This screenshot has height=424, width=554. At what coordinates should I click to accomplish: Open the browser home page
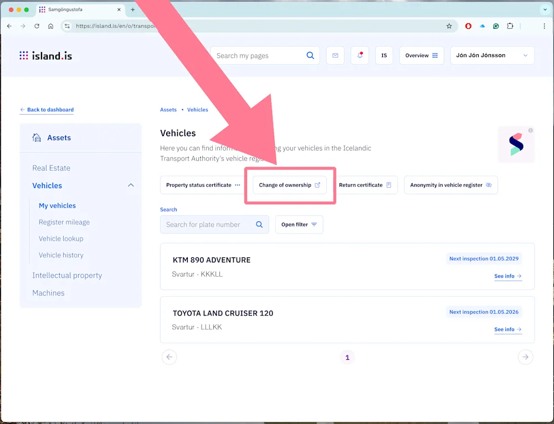pos(50,26)
